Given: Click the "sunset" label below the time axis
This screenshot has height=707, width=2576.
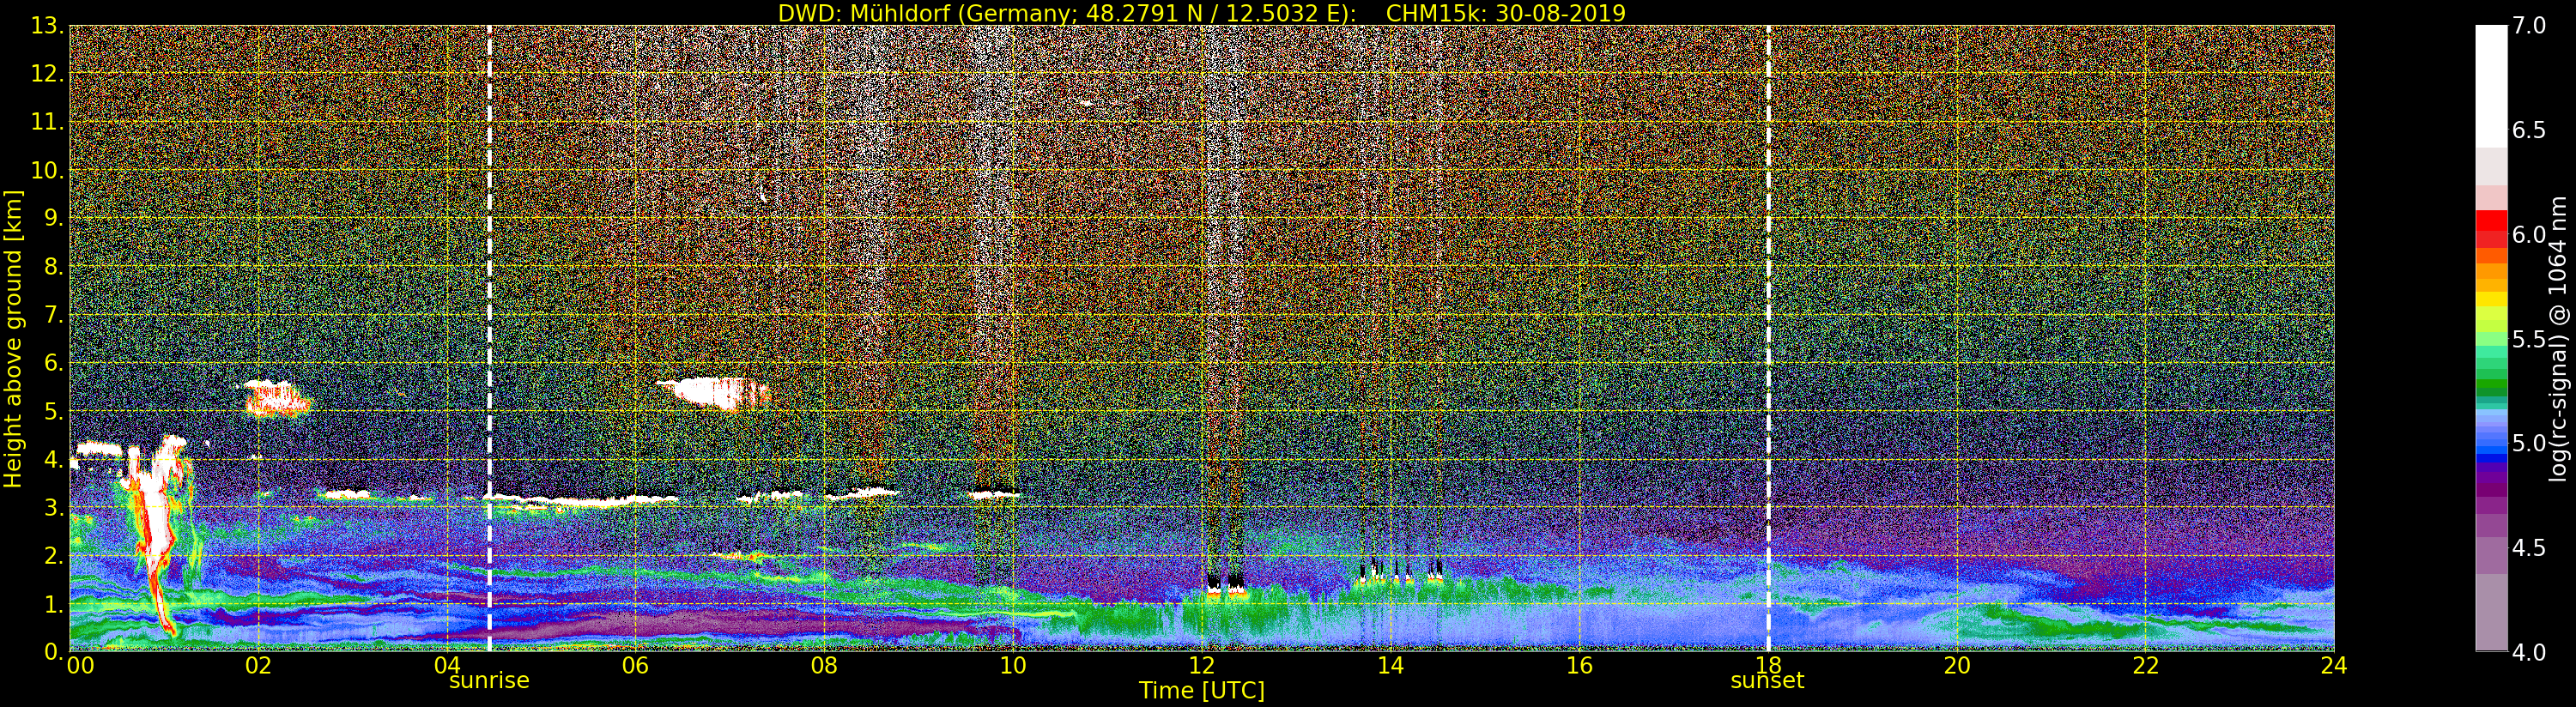Looking at the screenshot, I should tap(1767, 681).
